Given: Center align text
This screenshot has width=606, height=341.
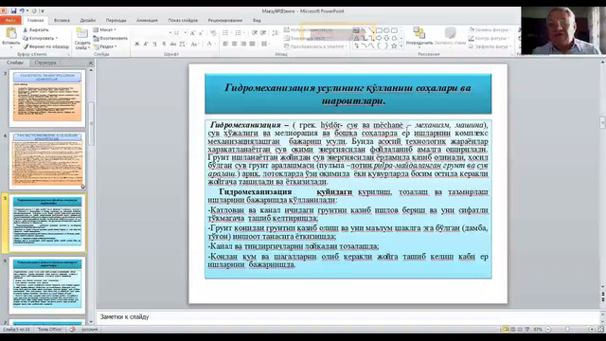Looking at the screenshot, I should tap(235, 45).
